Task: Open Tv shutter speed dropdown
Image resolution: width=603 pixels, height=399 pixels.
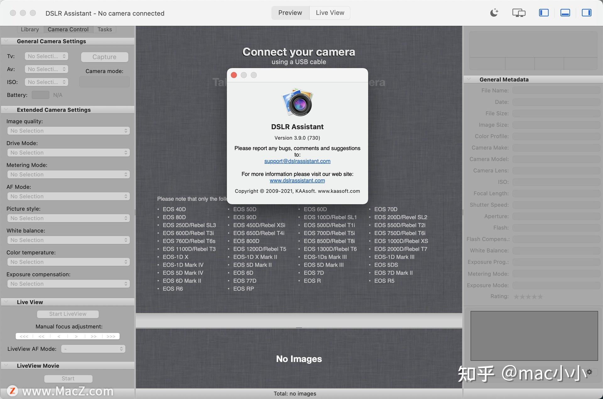Action: click(x=46, y=56)
